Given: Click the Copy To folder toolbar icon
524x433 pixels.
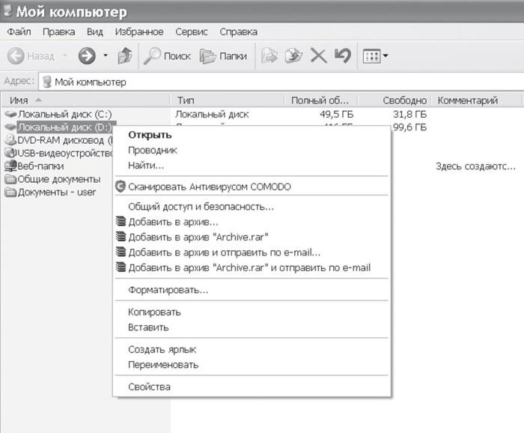Looking at the screenshot, I should [293, 56].
